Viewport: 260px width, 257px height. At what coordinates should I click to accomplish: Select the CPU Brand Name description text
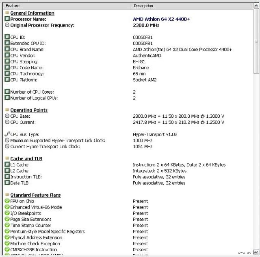click(182, 50)
